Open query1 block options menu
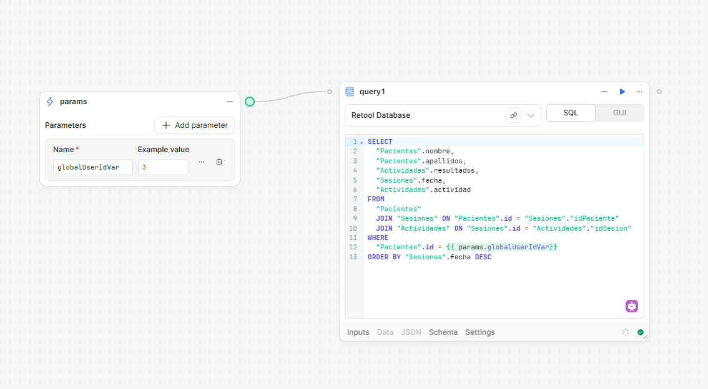 pos(639,92)
